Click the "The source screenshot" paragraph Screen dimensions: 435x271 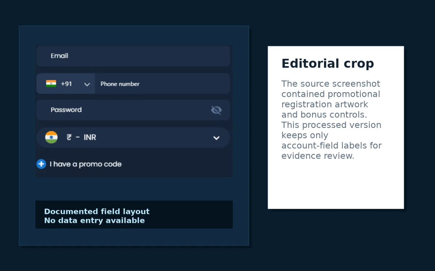[331, 120]
